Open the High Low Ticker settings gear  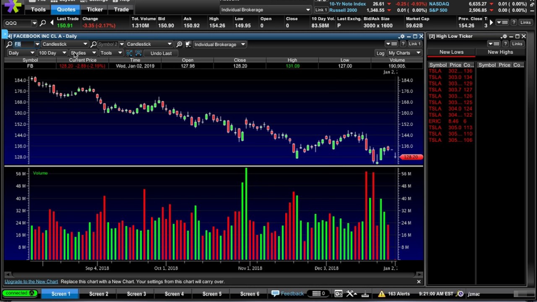coord(504,36)
